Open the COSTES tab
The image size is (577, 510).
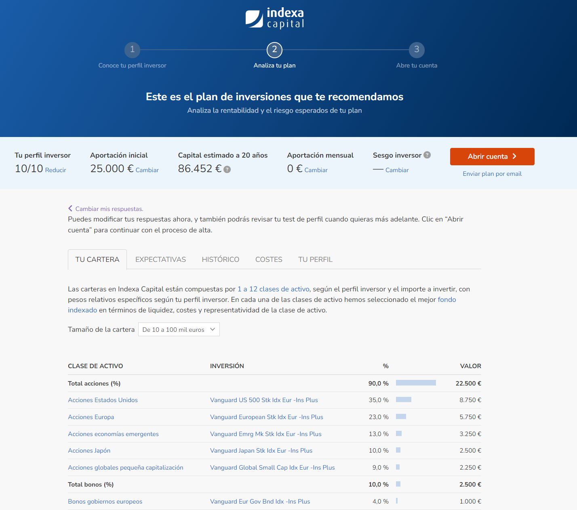[269, 259]
